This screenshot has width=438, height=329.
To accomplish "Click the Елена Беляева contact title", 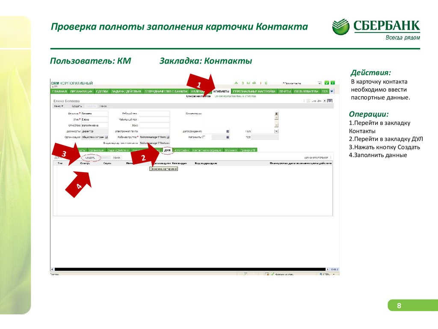I will (x=66, y=101).
